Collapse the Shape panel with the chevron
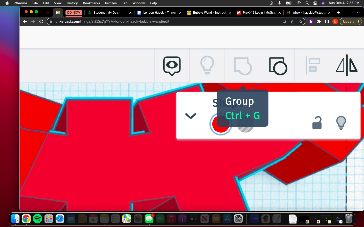This screenshot has height=227, width=364. pyautogui.click(x=191, y=116)
